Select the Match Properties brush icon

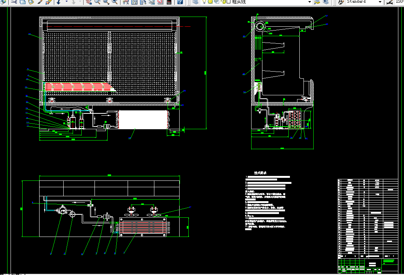pos(40,2)
